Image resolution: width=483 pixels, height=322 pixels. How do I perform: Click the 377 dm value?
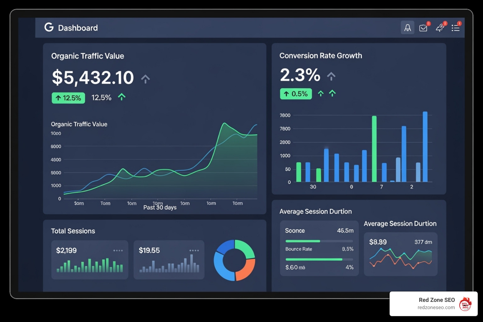coord(423,242)
